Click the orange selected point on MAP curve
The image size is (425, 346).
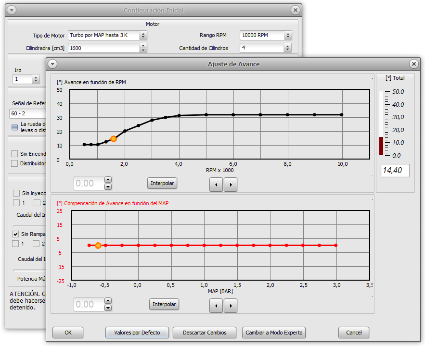(98, 246)
